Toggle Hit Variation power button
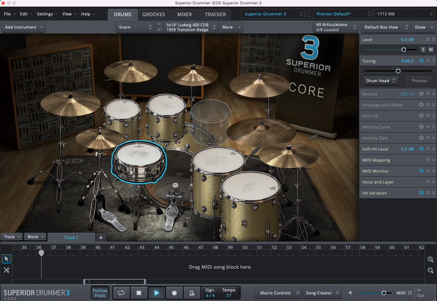 (x=421, y=192)
